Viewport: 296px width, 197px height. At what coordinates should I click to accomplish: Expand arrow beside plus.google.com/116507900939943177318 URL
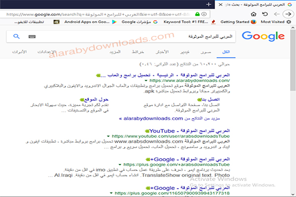click(x=111, y=193)
